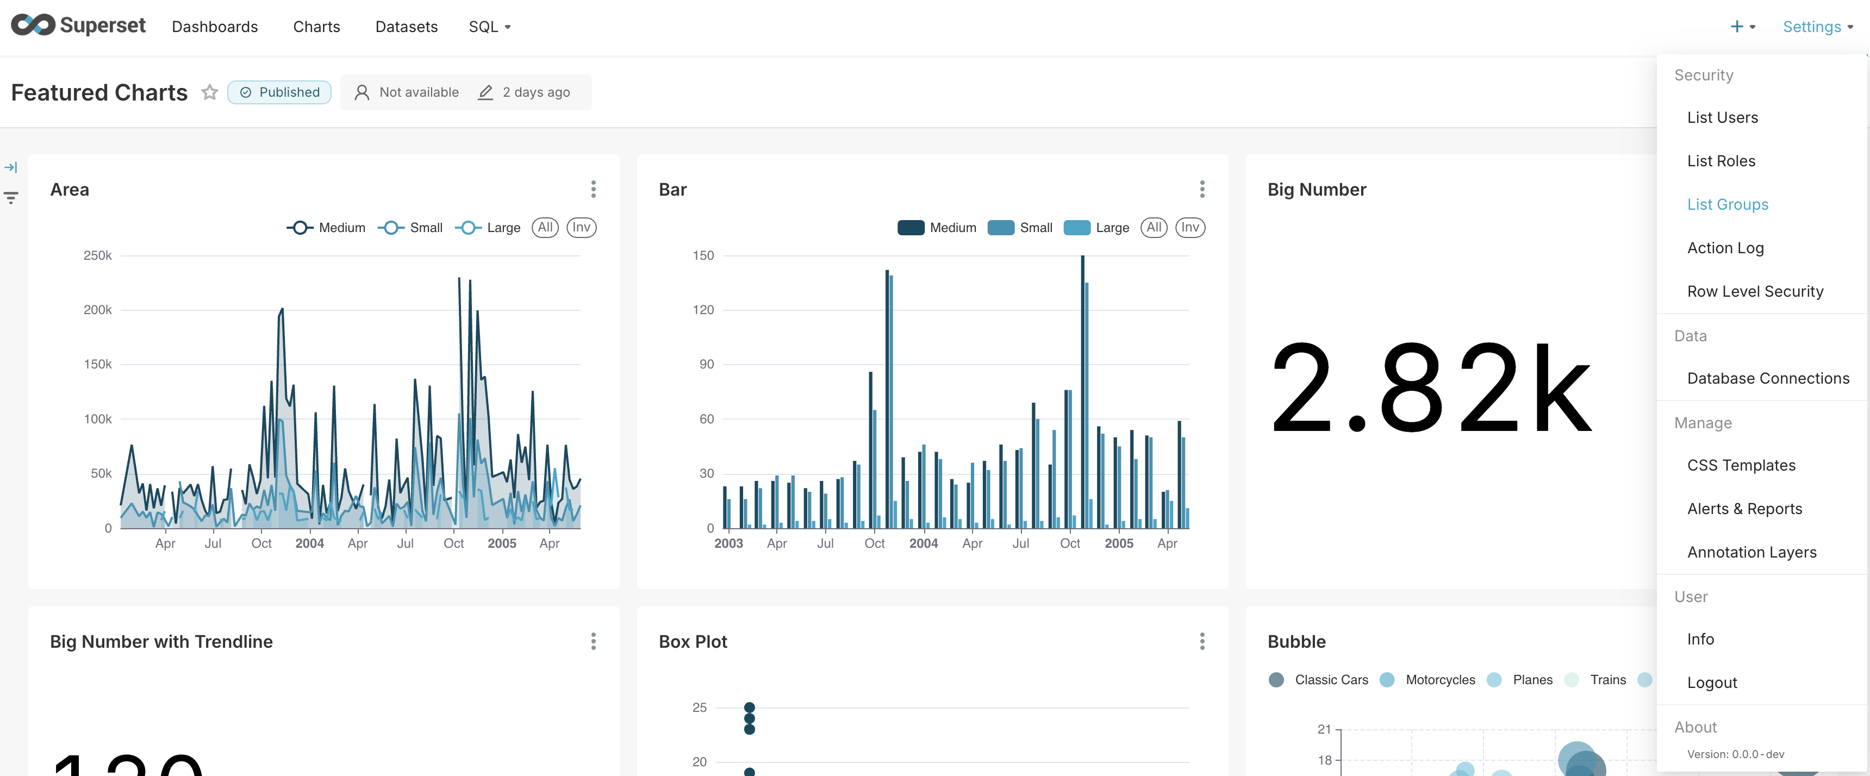
Task: Select All in the Area chart legend
Action: click(x=545, y=227)
